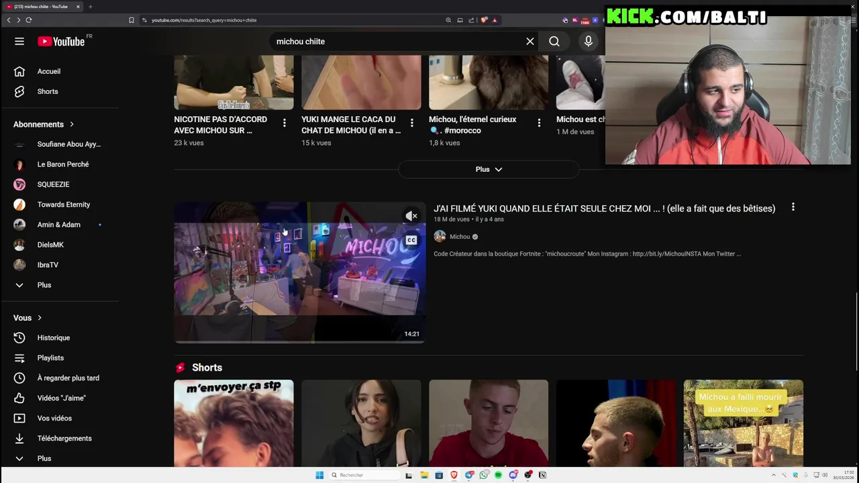Open Spotify from the taskbar
Screen dimensions: 859x483
(x=499, y=475)
